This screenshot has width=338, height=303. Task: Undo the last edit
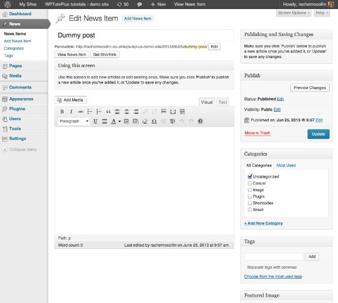182,121
